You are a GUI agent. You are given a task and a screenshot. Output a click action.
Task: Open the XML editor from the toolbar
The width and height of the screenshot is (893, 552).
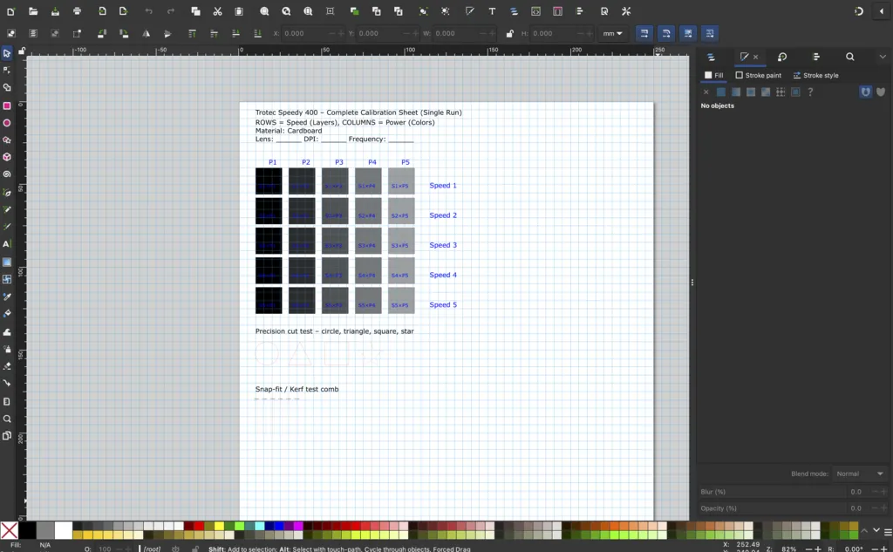pos(536,11)
